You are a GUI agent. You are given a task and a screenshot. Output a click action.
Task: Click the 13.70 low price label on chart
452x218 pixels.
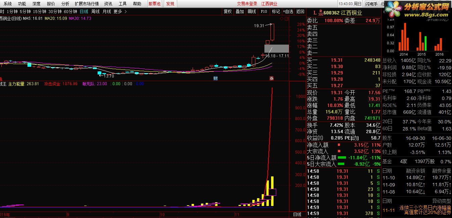(109, 76)
